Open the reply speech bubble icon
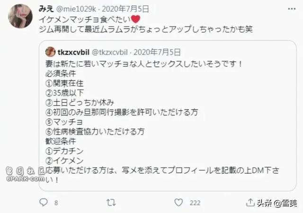303x213 pixels. coord(43,203)
